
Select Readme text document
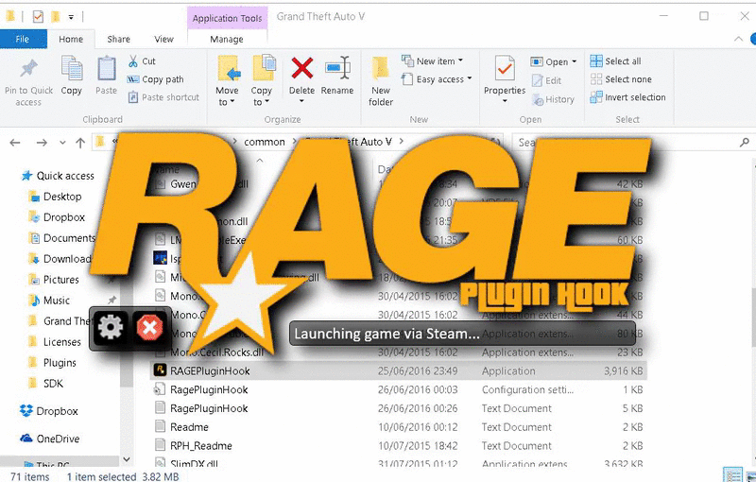[398, 427]
